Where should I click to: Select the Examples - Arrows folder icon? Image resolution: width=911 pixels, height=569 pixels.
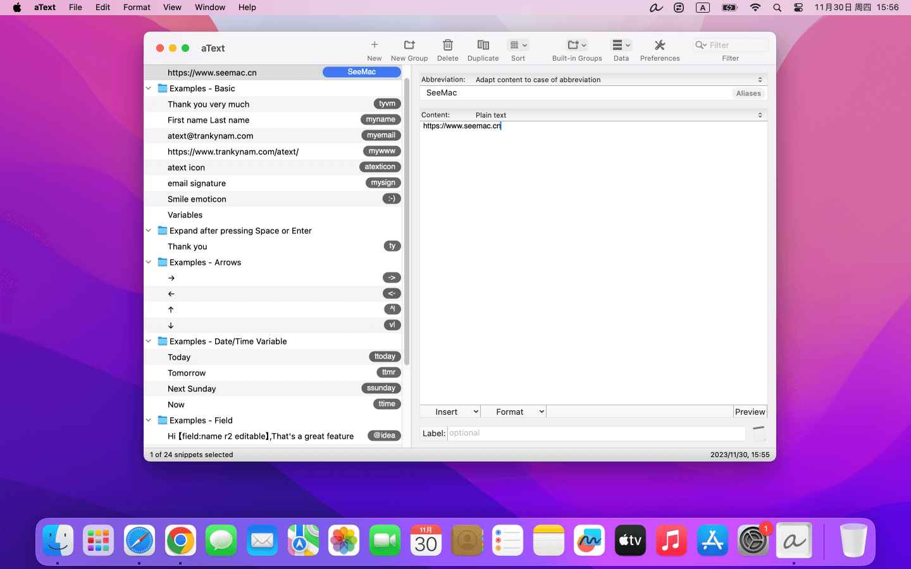(163, 262)
